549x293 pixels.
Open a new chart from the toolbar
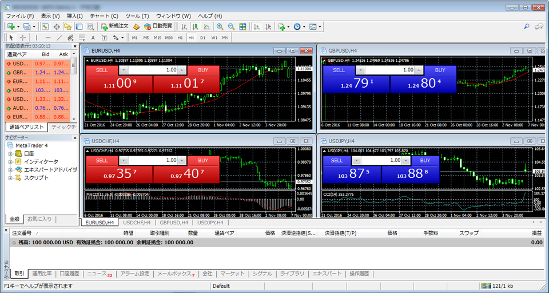coord(12,27)
